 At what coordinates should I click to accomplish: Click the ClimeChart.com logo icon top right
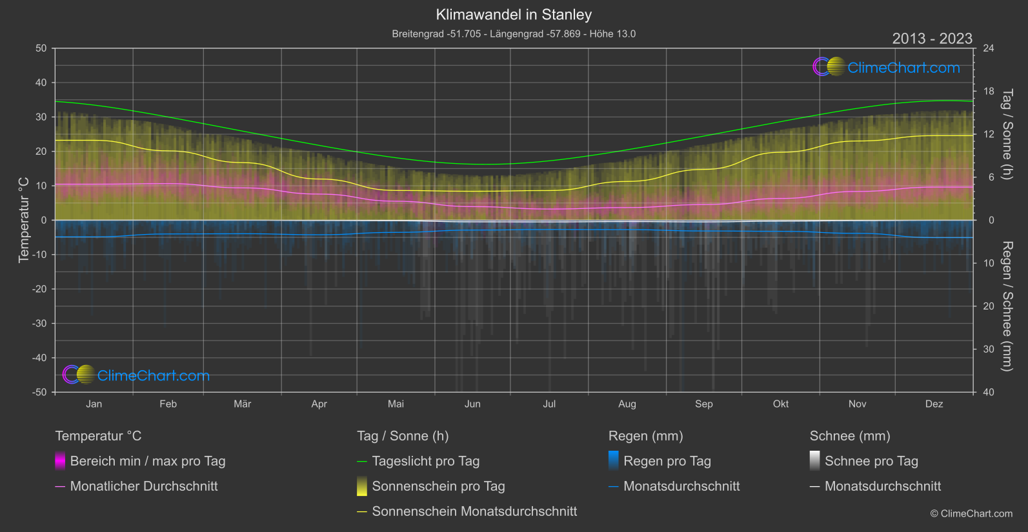click(829, 66)
